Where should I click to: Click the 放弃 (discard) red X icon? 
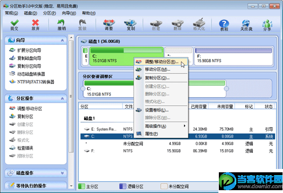pyautogui.click(x=35, y=24)
